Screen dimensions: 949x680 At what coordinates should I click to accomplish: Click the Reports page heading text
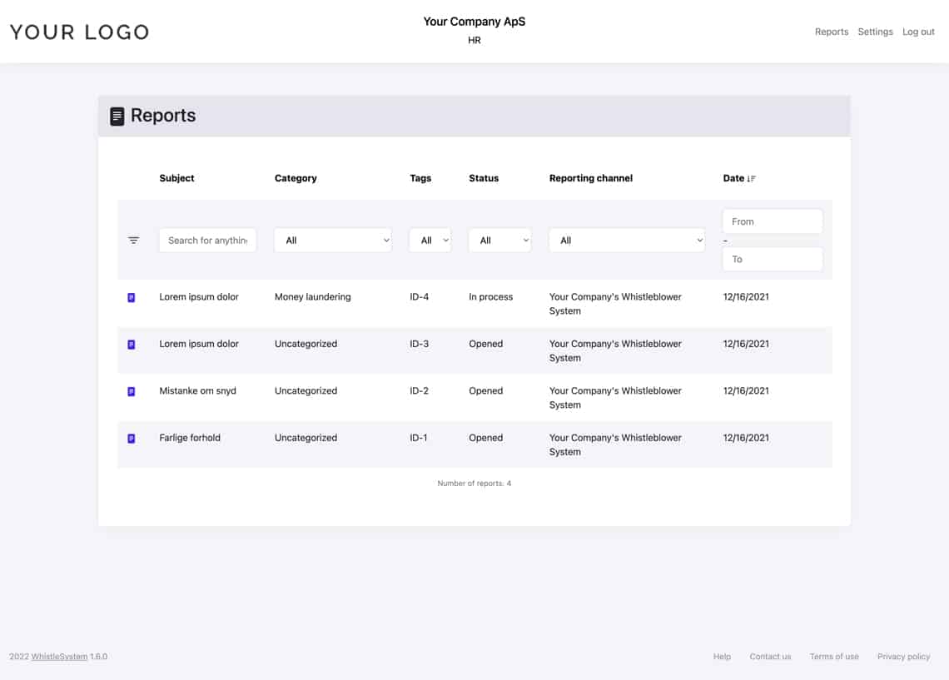(x=163, y=116)
